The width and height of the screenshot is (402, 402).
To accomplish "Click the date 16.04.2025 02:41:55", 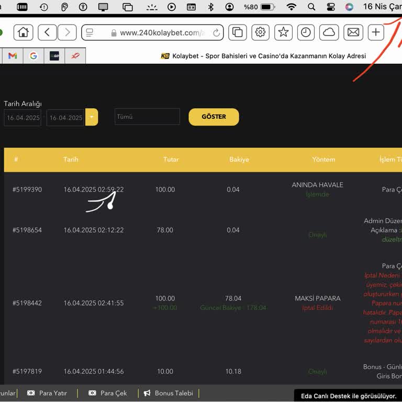I will [x=94, y=303].
